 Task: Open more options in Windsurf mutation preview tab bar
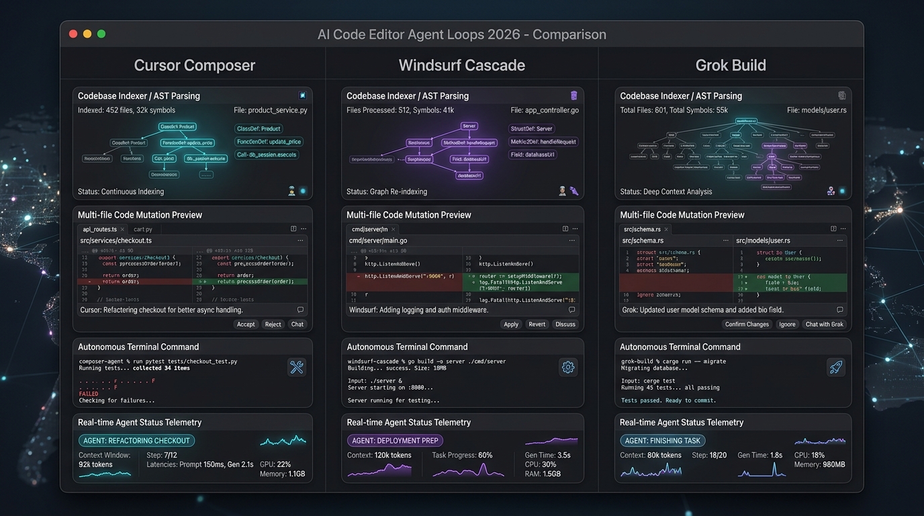574,229
